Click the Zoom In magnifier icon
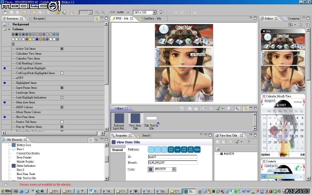Screen dimensions: 312x195 97,12
